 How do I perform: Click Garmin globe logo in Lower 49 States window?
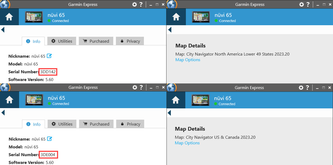point(172,4)
